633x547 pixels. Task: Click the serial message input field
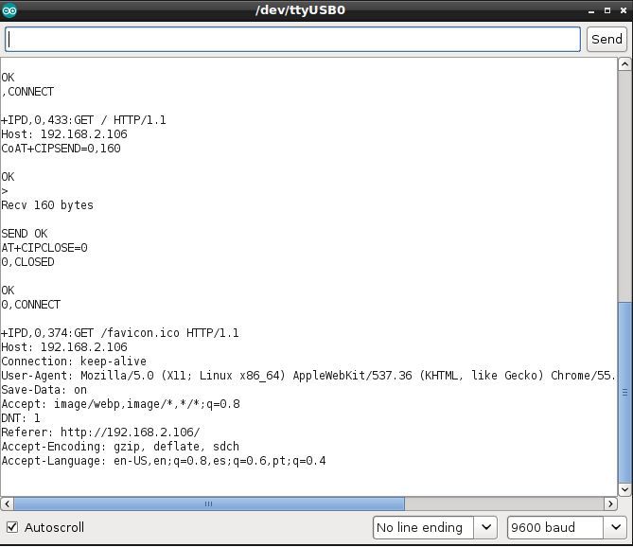tap(292, 39)
